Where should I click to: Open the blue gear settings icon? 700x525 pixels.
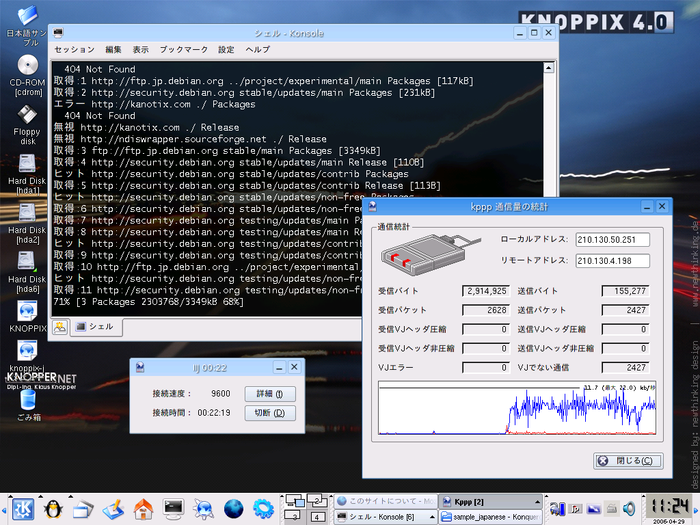tap(263, 509)
